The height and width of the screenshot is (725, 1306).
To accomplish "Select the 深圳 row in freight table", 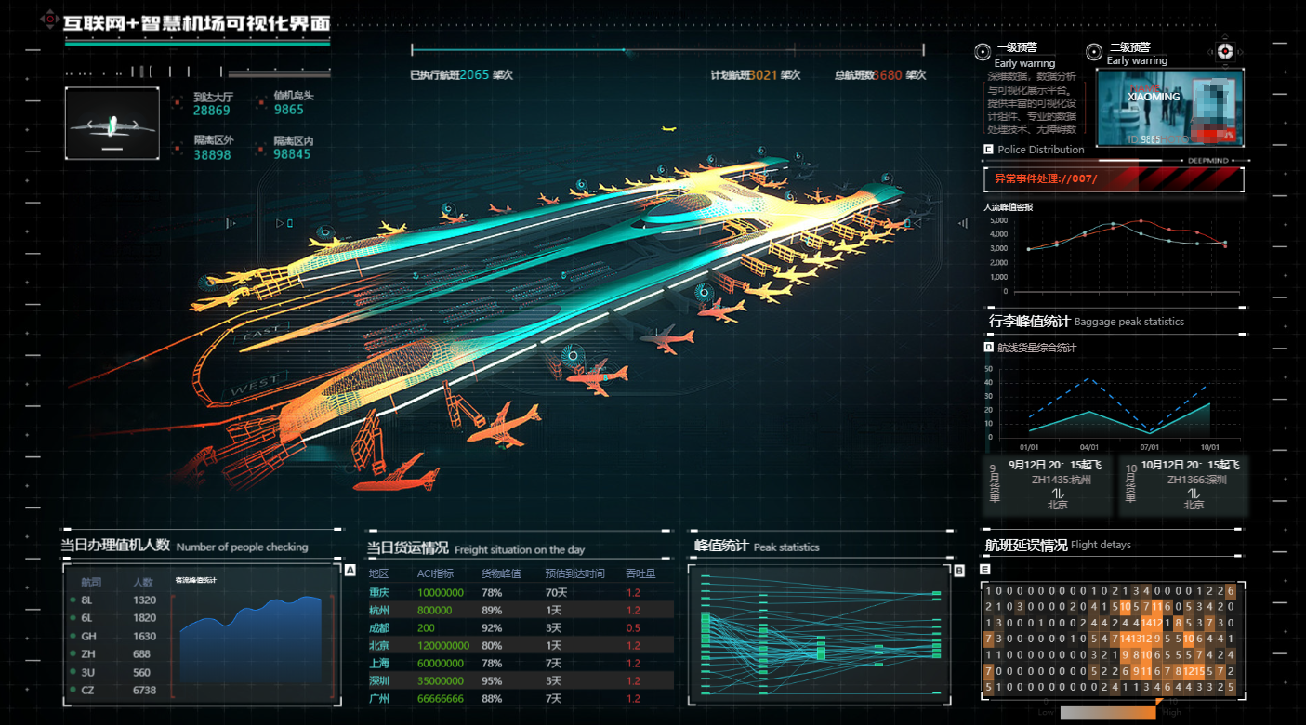I will [520, 681].
